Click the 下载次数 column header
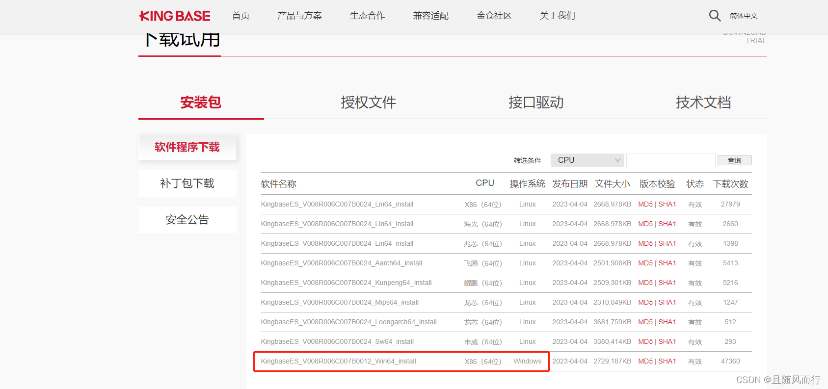828x389 pixels. pyautogui.click(x=731, y=183)
